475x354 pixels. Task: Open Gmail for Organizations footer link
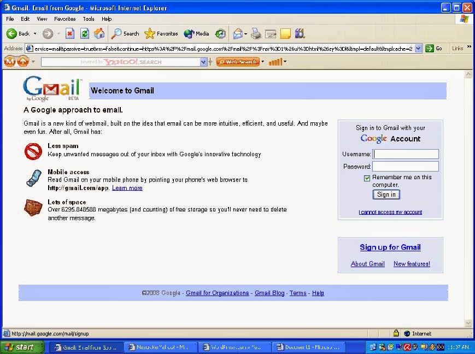click(217, 293)
